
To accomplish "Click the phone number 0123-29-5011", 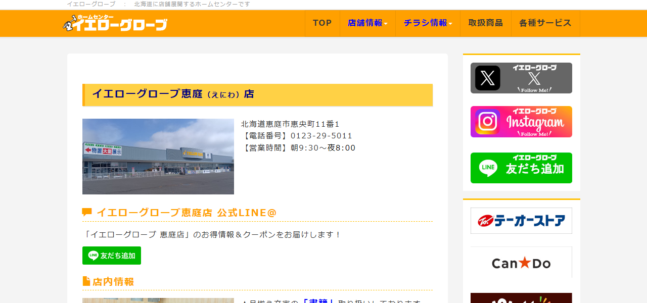I will (321, 136).
